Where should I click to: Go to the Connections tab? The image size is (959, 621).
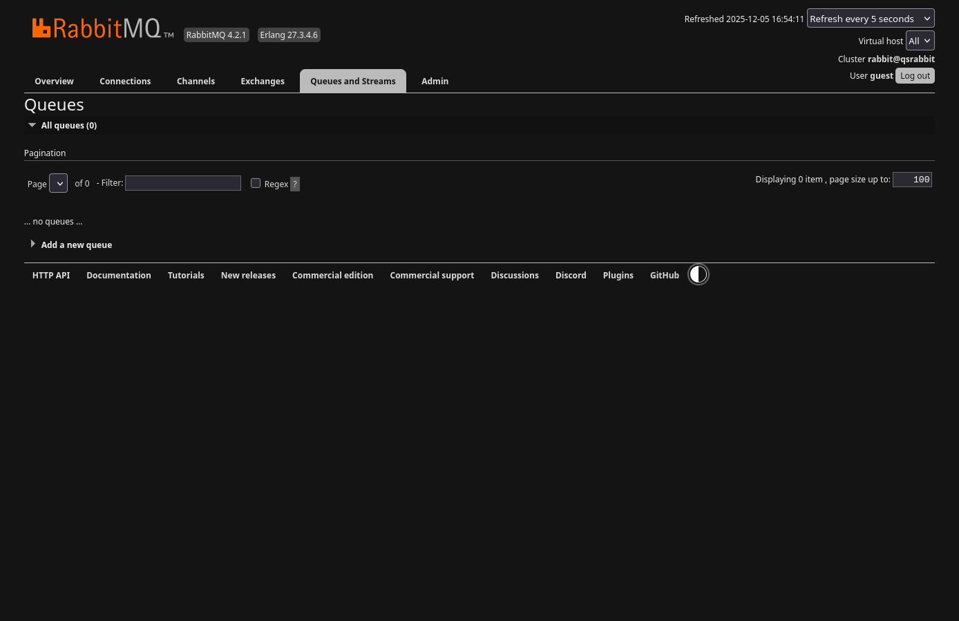(x=125, y=82)
